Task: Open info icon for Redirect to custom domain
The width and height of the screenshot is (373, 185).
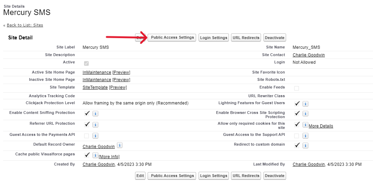Action: coord(305,145)
